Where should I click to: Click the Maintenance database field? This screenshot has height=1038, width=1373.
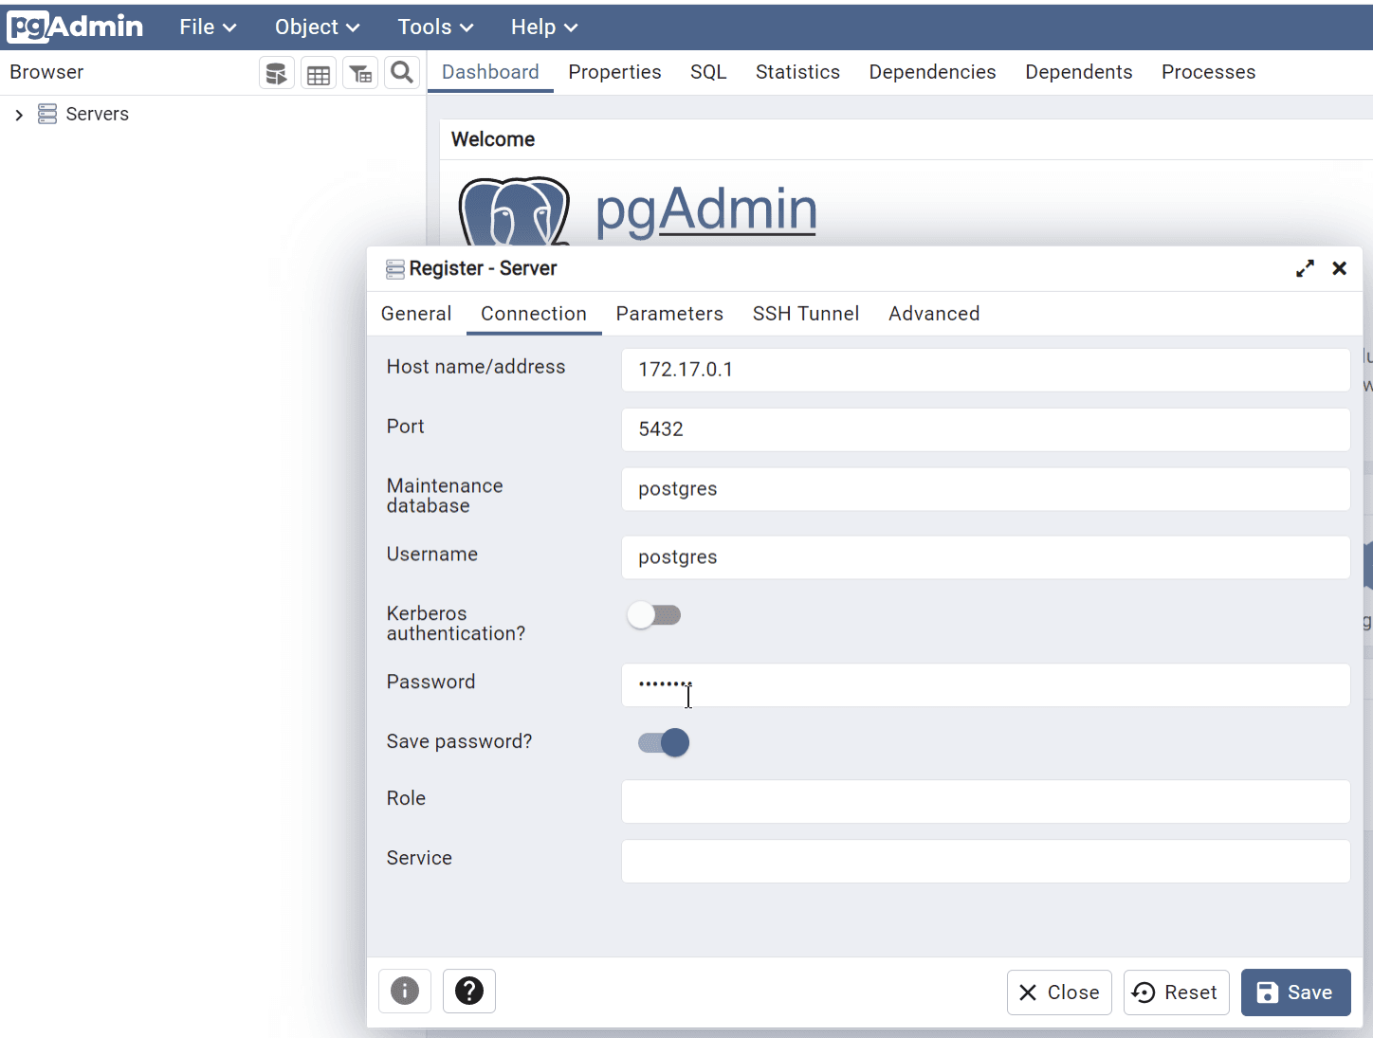(985, 489)
